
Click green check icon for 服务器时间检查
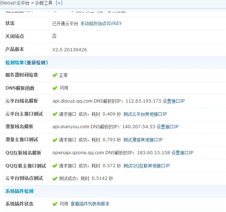click(x=55, y=75)
